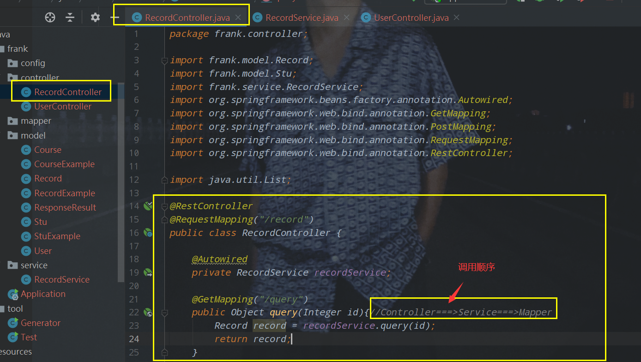The image size is (641, 362).
Task: Click the fold end marker on line 25
Action: click(x=164, y=352)
